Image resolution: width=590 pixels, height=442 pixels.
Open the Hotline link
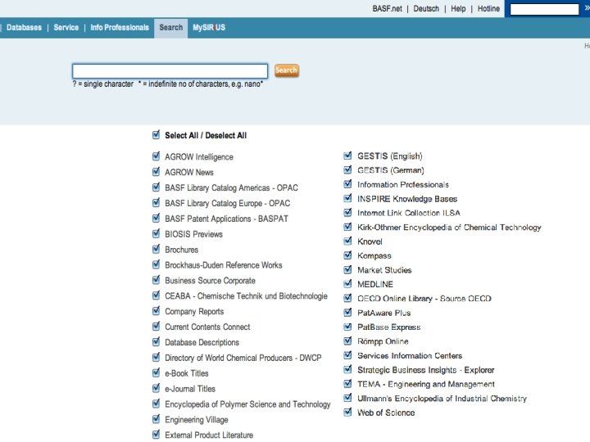(488, 9)
